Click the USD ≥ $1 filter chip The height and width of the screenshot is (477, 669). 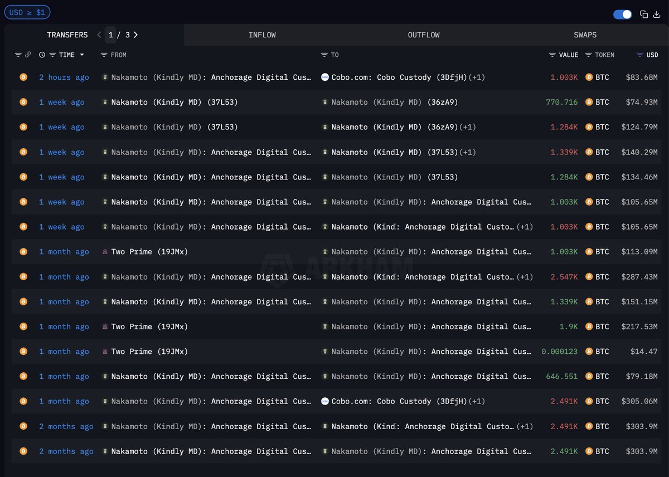tap(27, 12)
